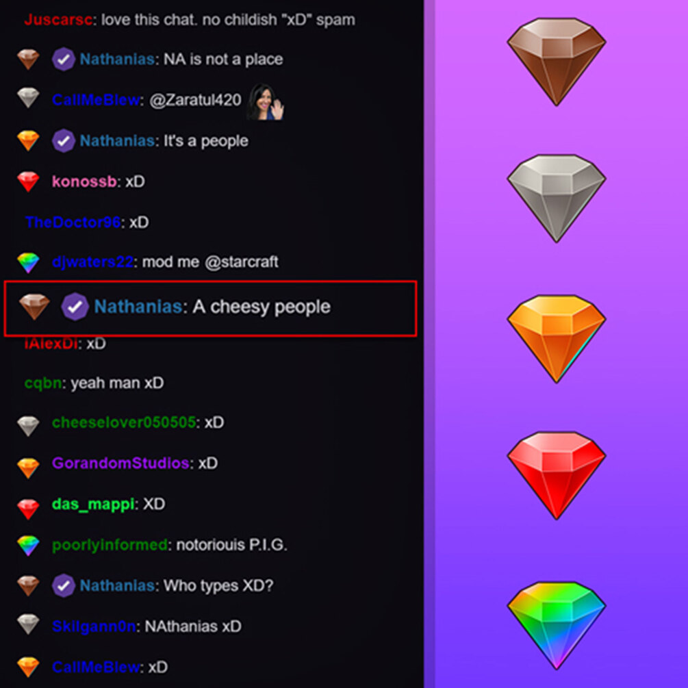Click the waving woman emote in chat

tap(266, 102)
